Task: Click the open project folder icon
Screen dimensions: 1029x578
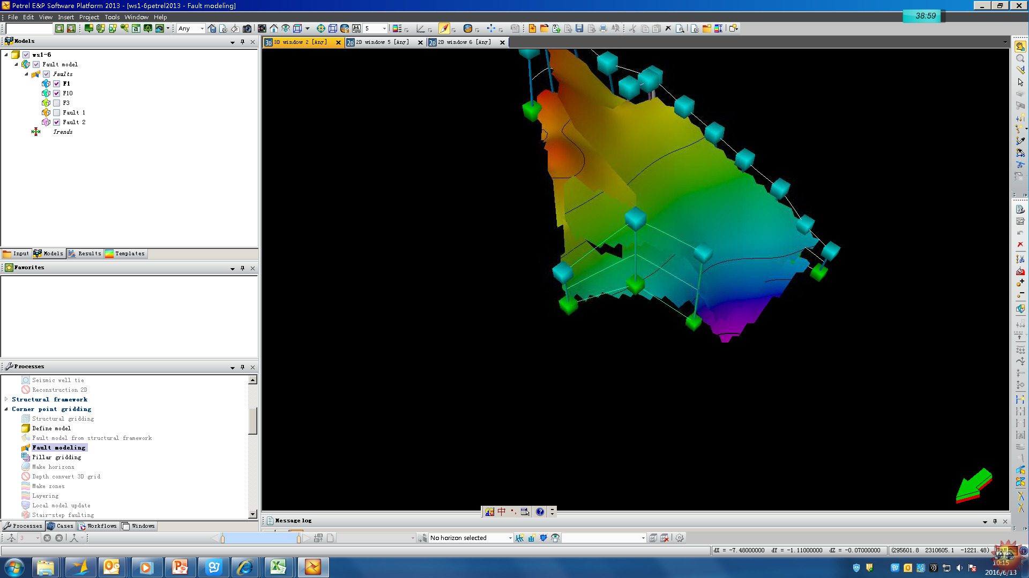Action: (x=544, y=28)
